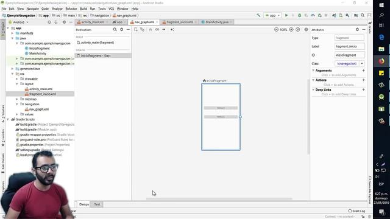Viewport: 390px width, 219px height.
Task: Add an action with the Actions plus icon
Action: [x=363, y=80]
